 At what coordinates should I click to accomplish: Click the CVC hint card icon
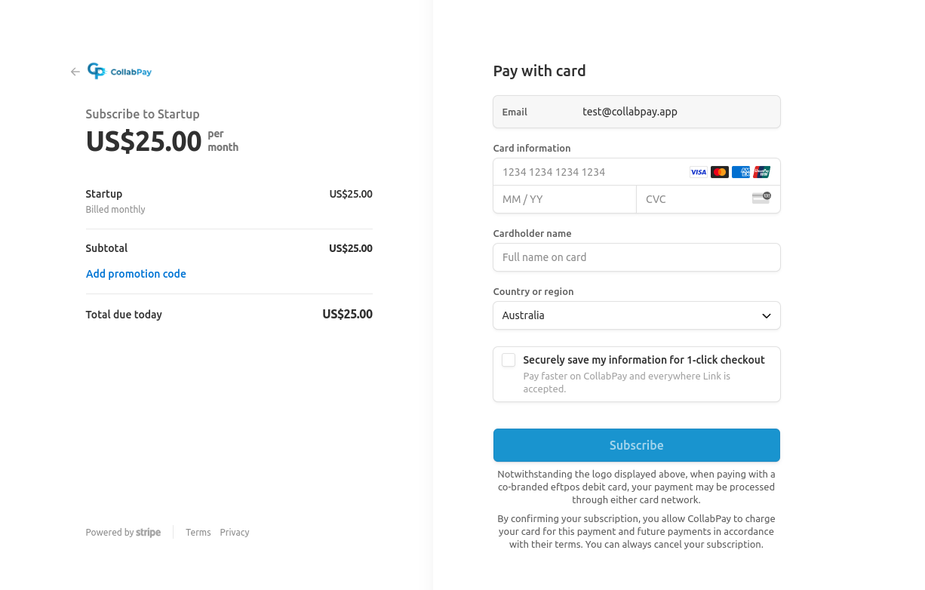(760, 198)
